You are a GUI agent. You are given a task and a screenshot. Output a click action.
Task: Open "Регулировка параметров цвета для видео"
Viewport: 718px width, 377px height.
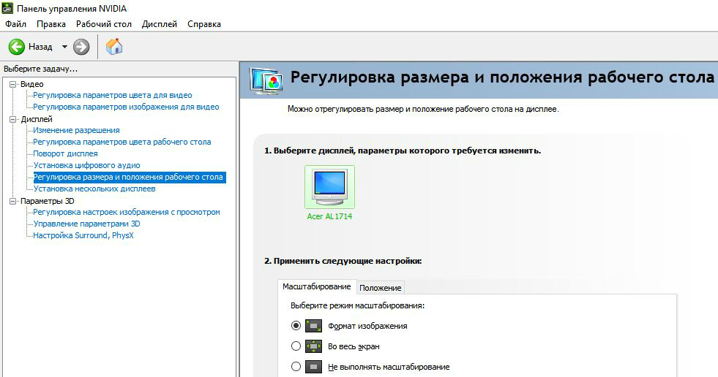coord(113,96)
